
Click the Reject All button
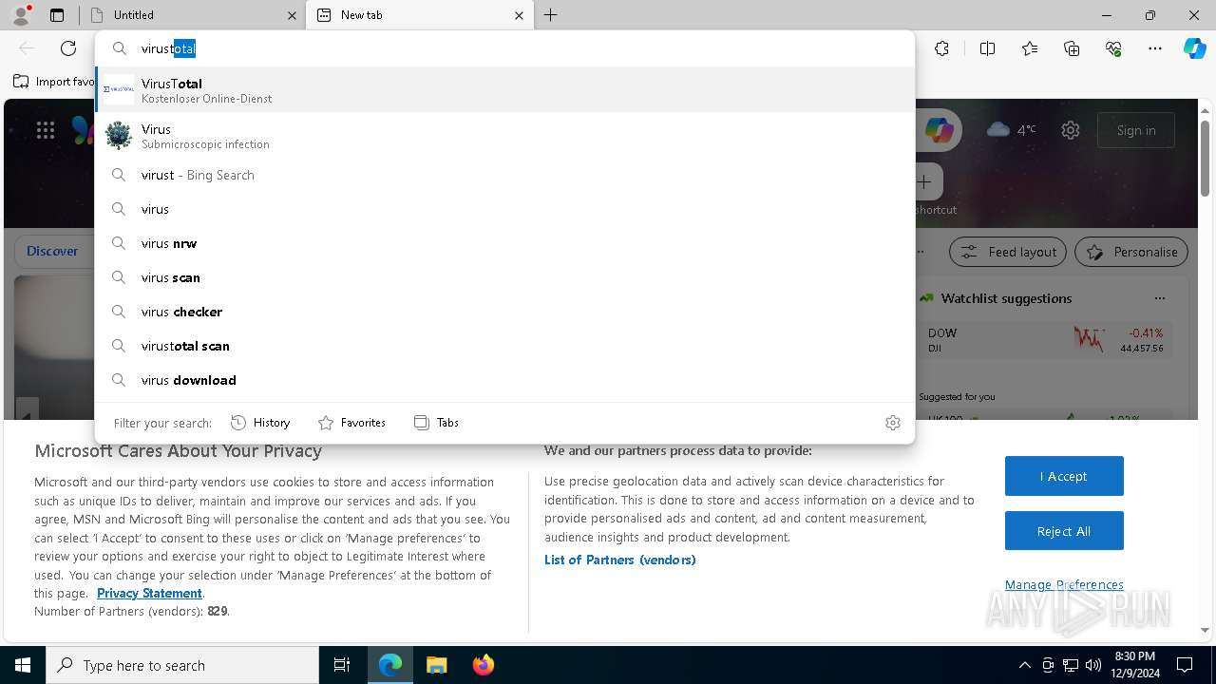pyautogui.click(x=1064, y=531)
